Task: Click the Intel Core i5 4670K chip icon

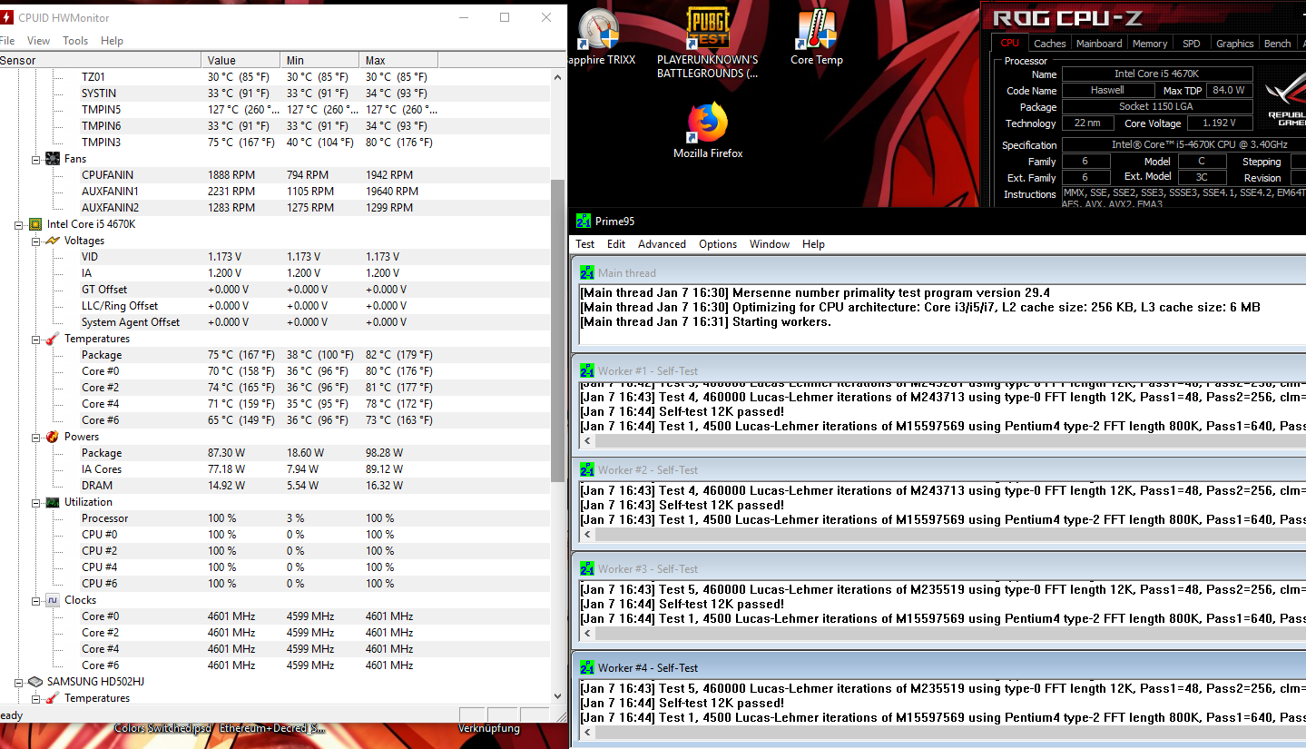Action: (35, 224)
